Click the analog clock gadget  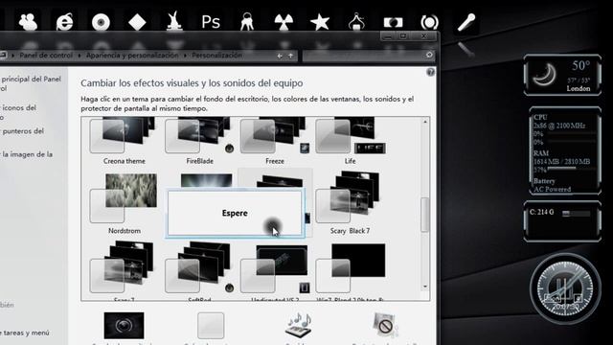pos(565,288)
